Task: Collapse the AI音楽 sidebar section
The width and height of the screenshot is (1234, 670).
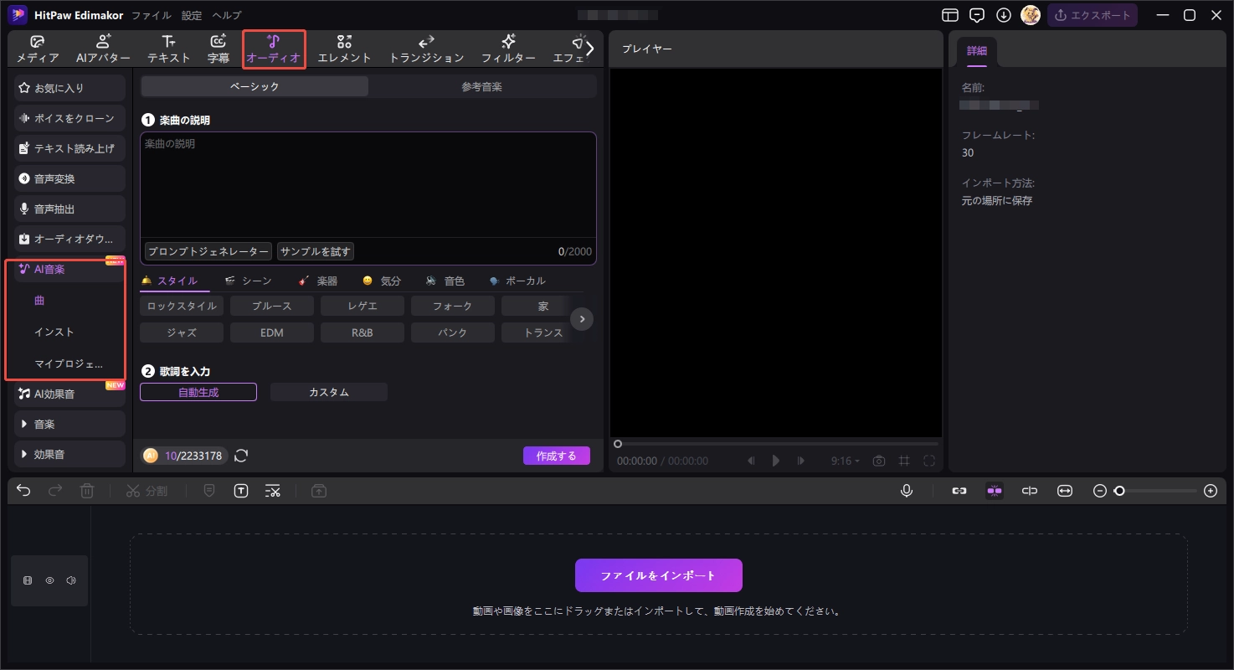Action: tap(69, 269)
